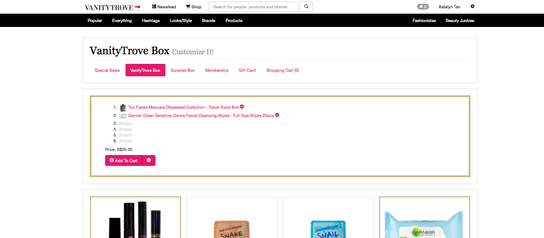544x238 pixels.
Task: Click the Customize It! heading text
Action: point(193,52)
